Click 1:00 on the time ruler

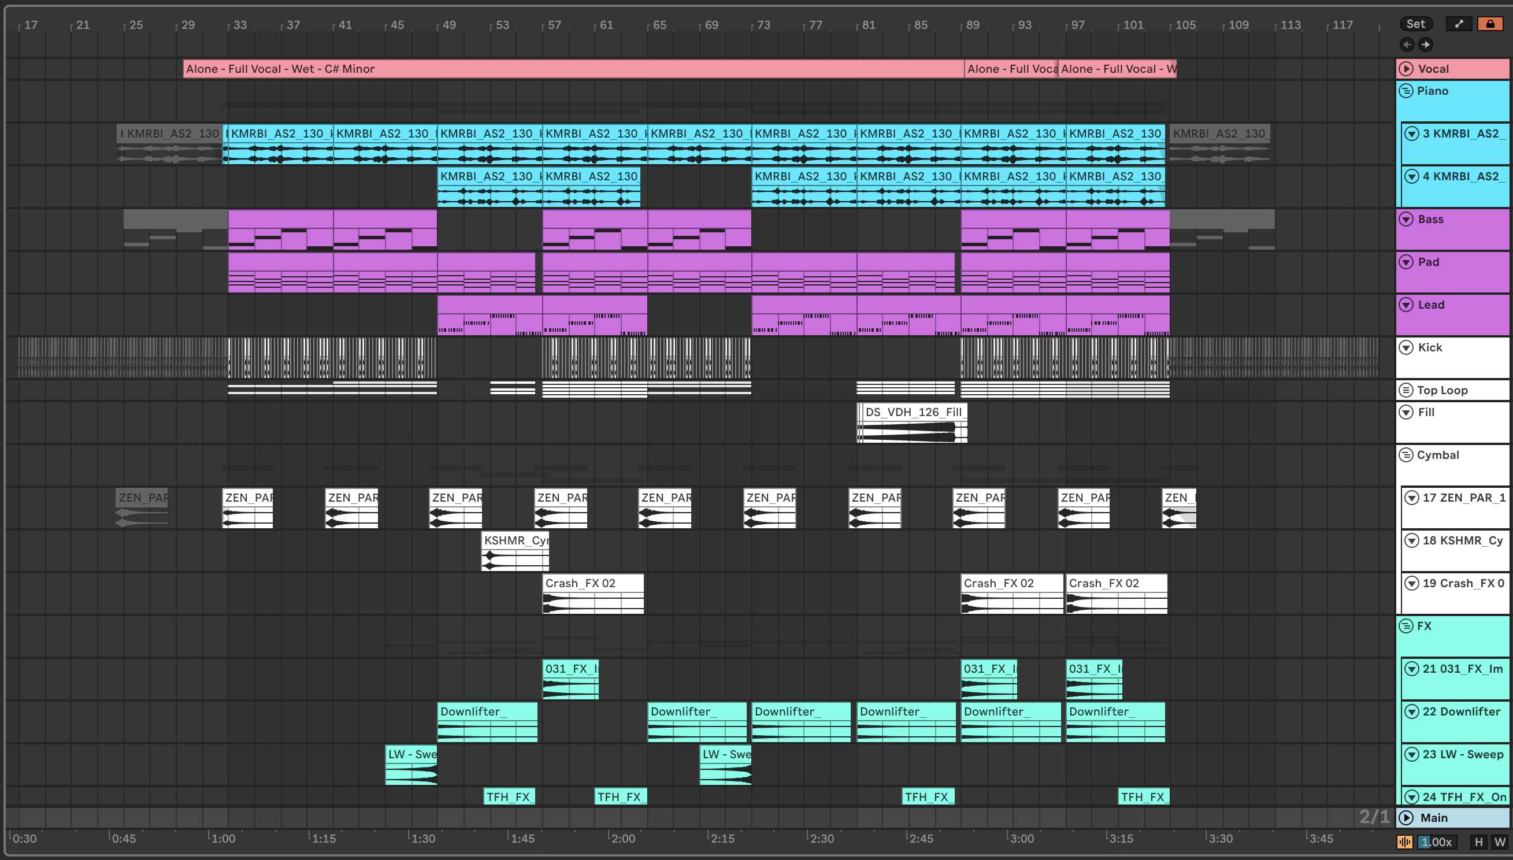point(223,838)
